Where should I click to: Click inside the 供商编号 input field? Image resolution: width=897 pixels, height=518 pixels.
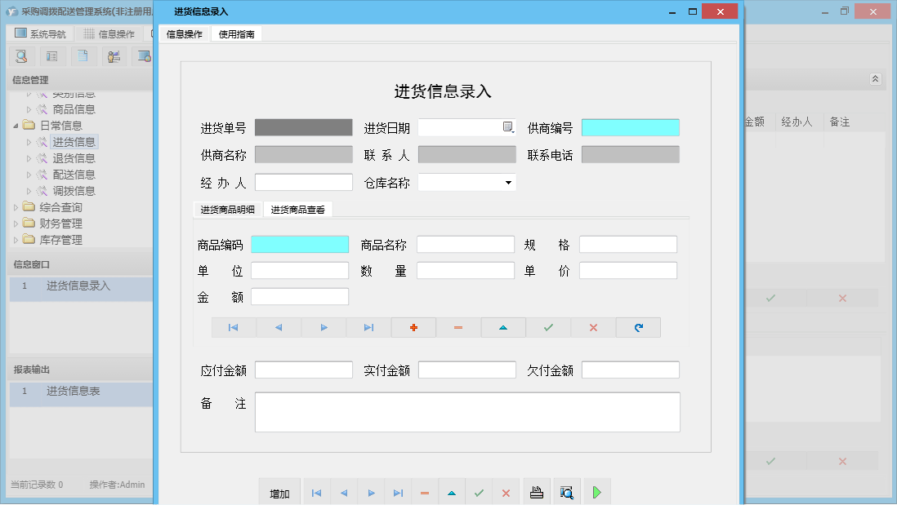629,127
